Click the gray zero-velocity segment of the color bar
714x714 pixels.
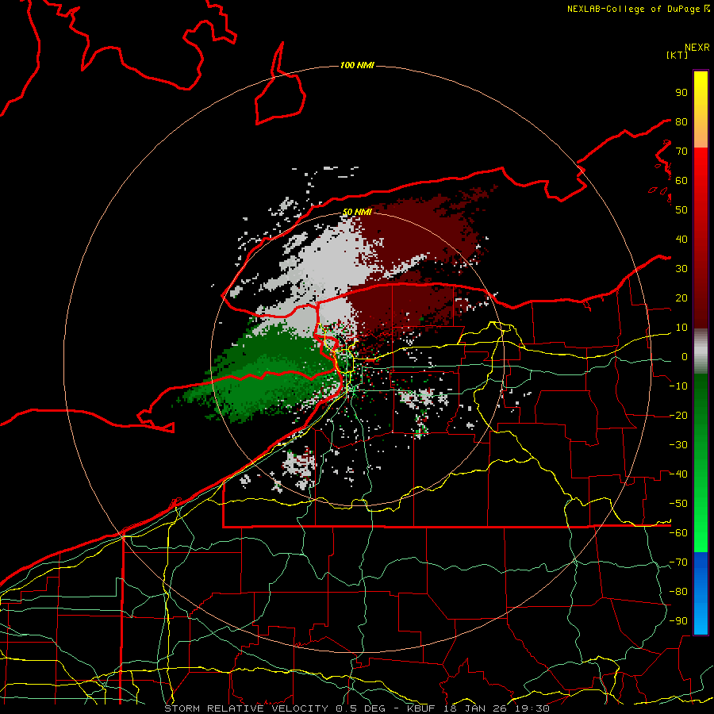point(701,351)
